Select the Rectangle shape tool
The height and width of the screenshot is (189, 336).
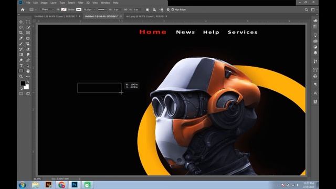point(21,71)
